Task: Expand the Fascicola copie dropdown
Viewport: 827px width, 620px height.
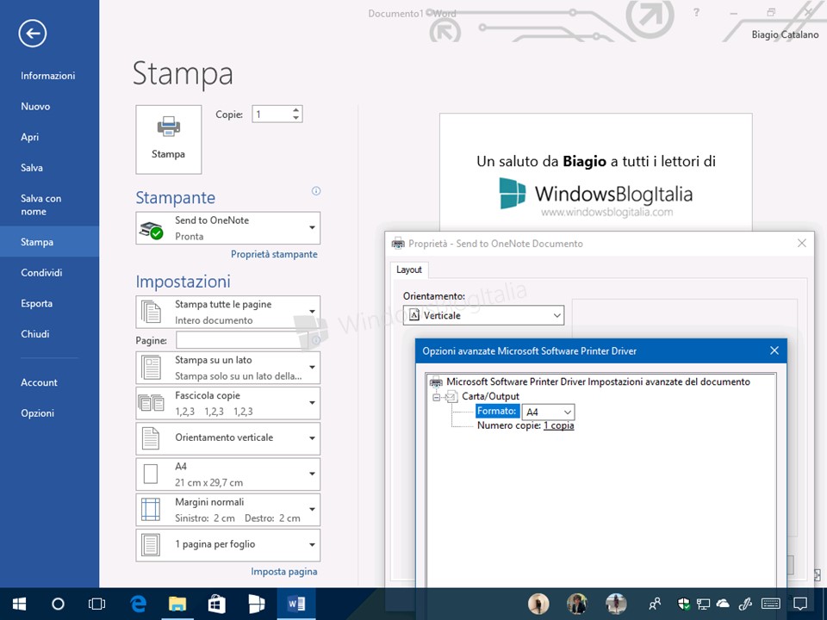Action: pos(227,403)
